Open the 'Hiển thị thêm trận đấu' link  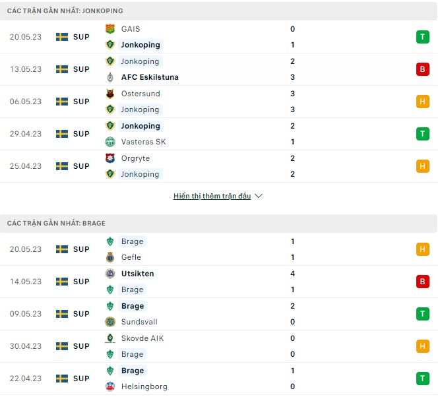(212, 197)
